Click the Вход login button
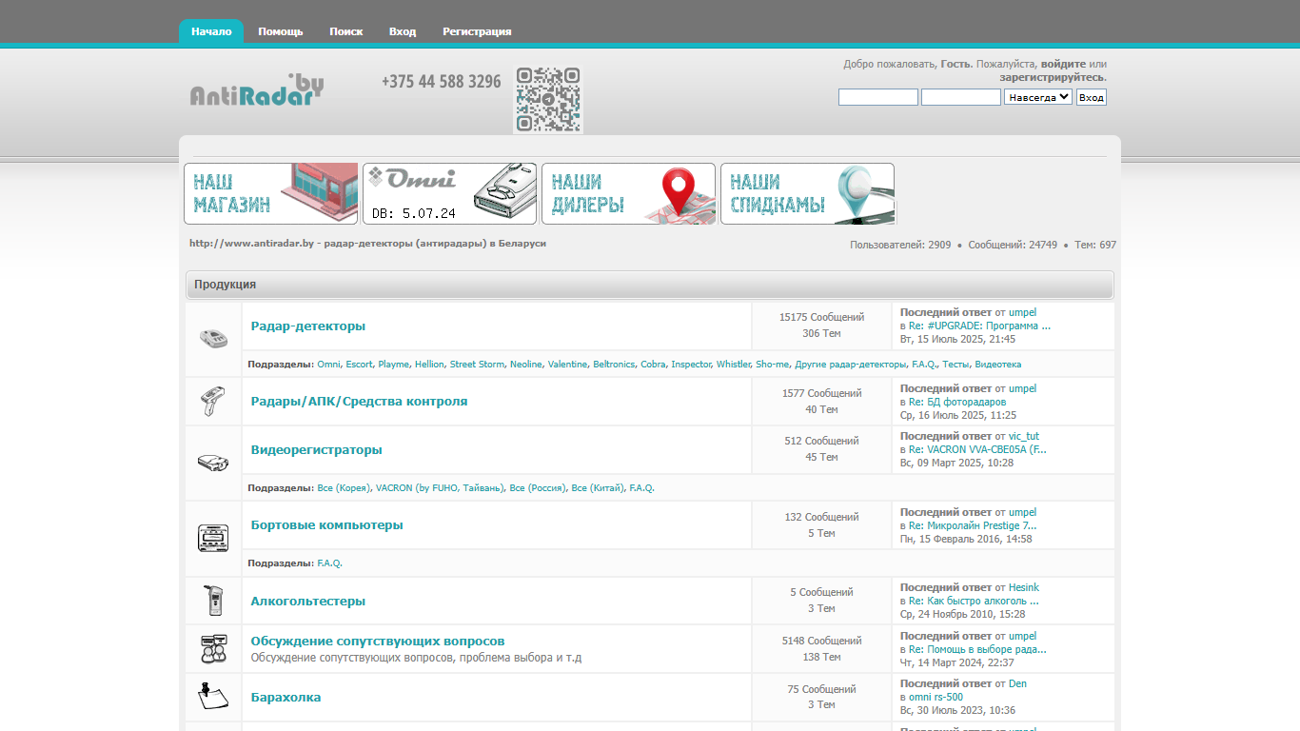Viewport: 1300px width, 731px height. 1092,97
